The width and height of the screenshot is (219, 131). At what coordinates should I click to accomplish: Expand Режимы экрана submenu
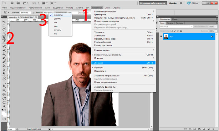(123, 50)
